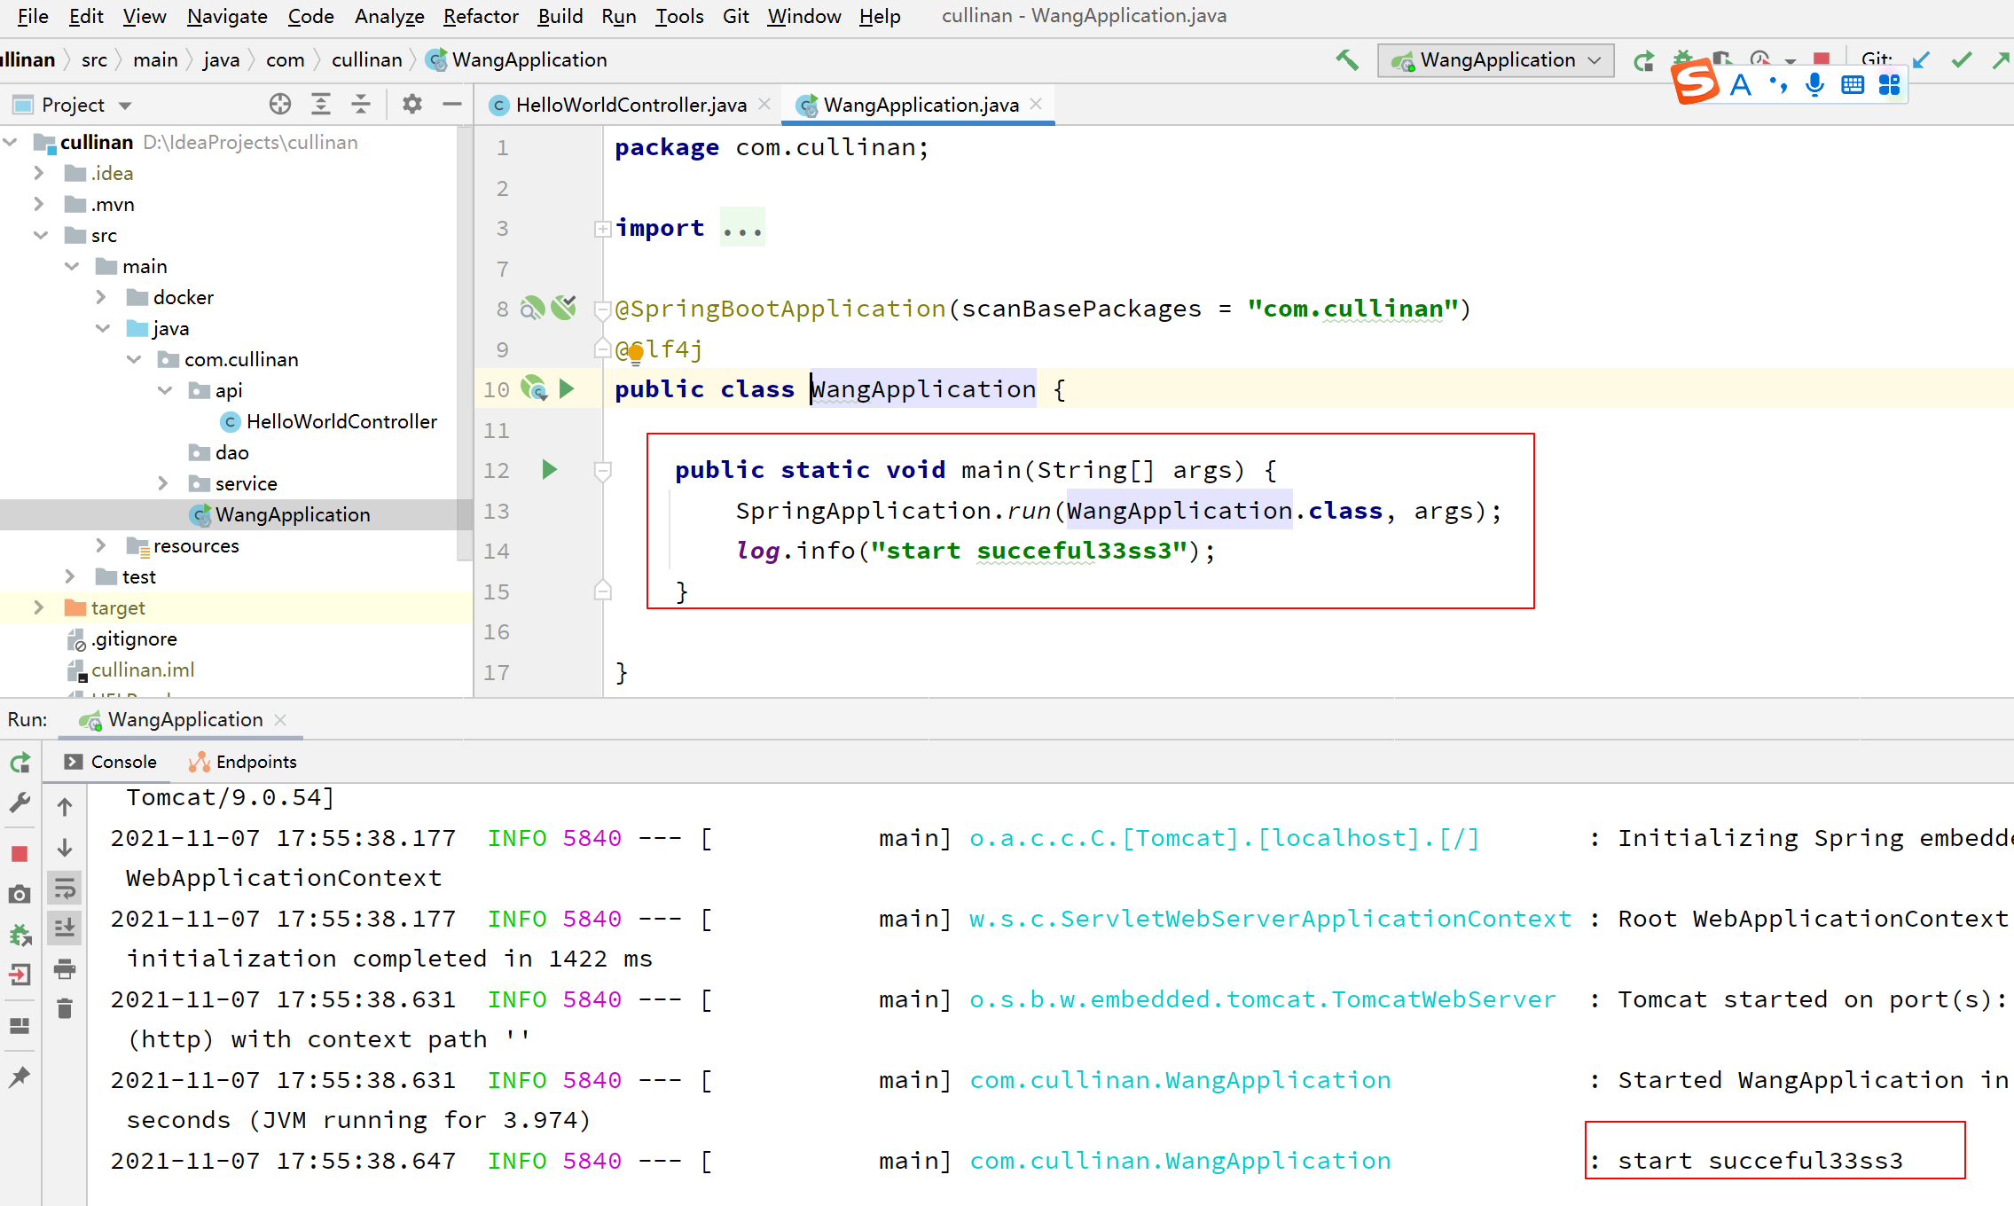Toggle scroll to end in console
Screen dimensions: 2014x1206
click(x=65, y=928)
